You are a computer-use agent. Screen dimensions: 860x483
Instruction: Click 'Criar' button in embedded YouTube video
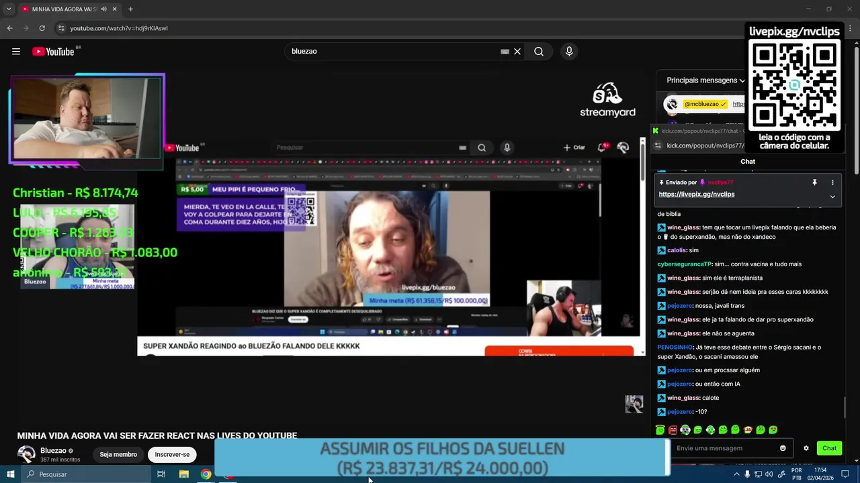coord(574,148)
